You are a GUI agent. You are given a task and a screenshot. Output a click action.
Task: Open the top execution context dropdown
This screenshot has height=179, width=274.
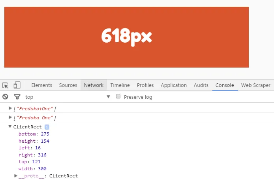coord(68,97)
